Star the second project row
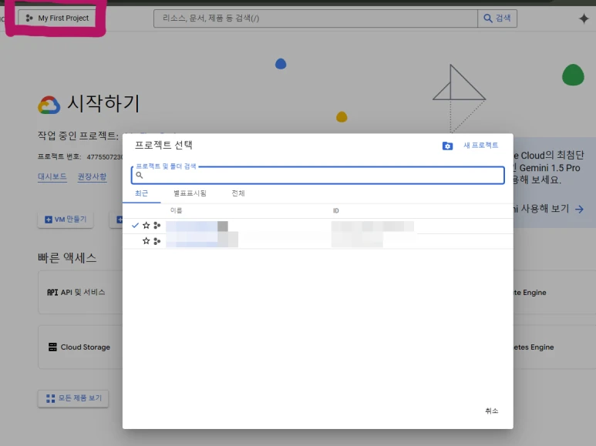596x446 pixels. click(x=146, y=241)
